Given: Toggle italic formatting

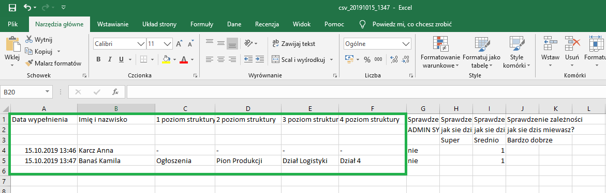Looking at the screenshot, I should (110, 59).
